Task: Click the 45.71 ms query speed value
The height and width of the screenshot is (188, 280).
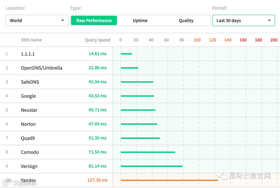Action: point(97,110)
